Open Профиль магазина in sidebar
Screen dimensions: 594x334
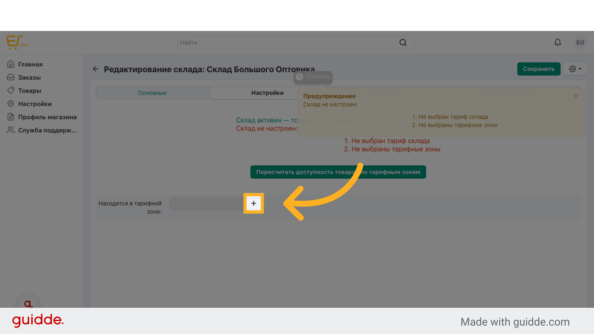tap(47, 117)
